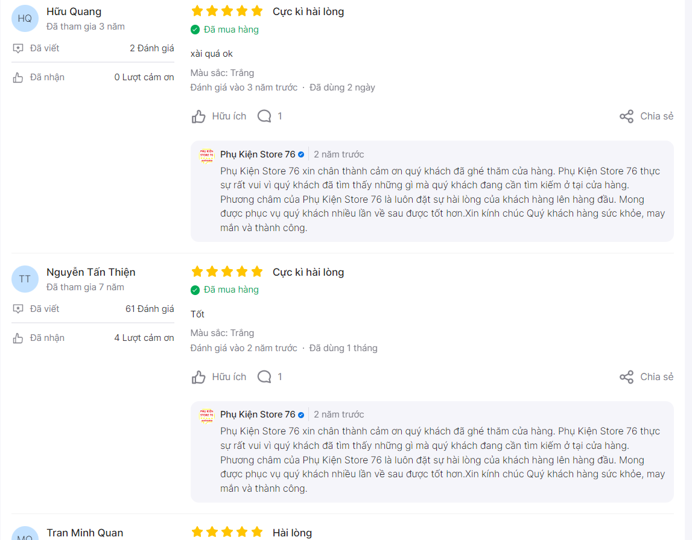Click Phụ Kiện Store 76 name in second reply

coord(258,415)
